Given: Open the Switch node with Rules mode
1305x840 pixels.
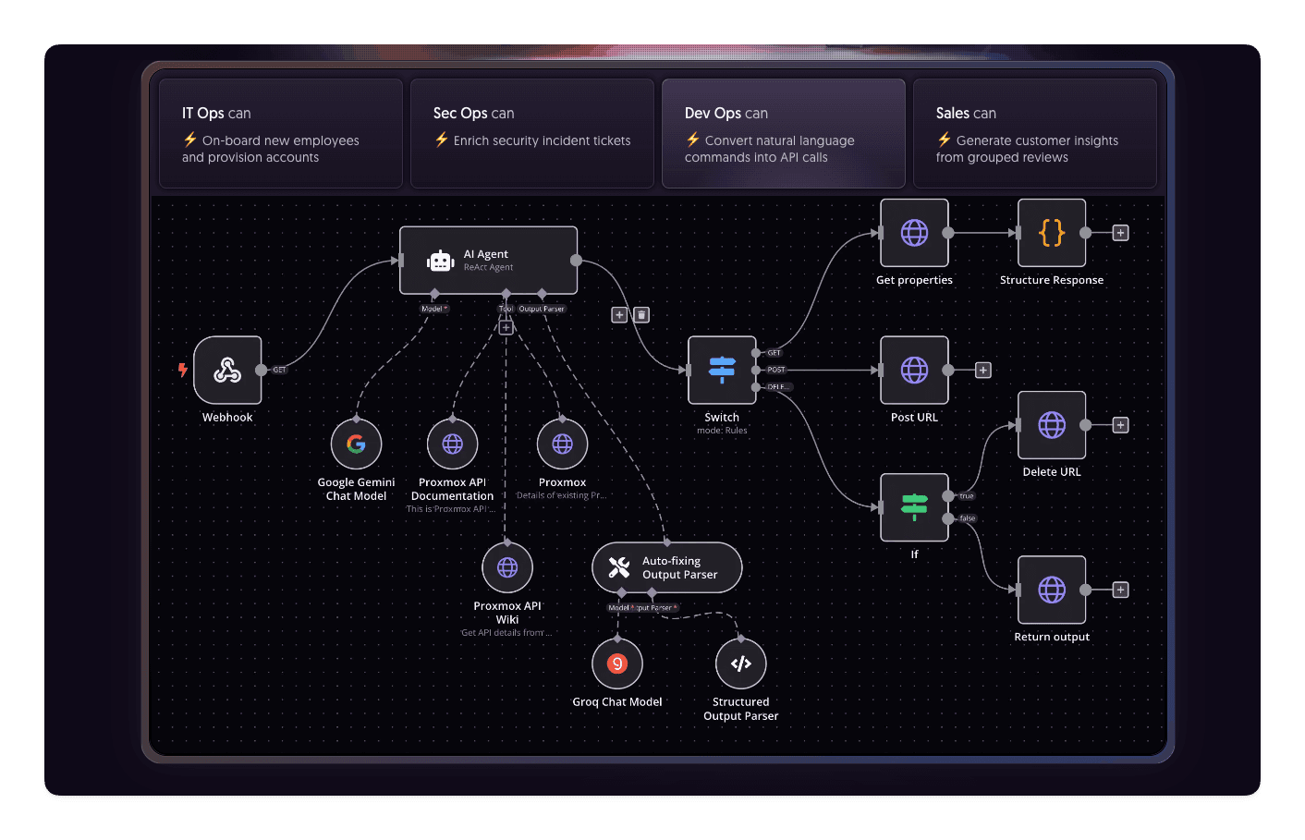Looking at the screenshot, I should pyautogui.click(x=722, y=370).
